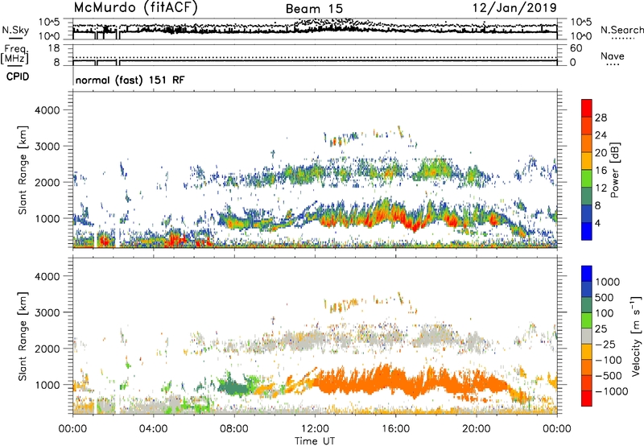This screenshot has height=446, width=644.
Task: Click the 'normal (fast) 151 RF' text
Action: 130,80
